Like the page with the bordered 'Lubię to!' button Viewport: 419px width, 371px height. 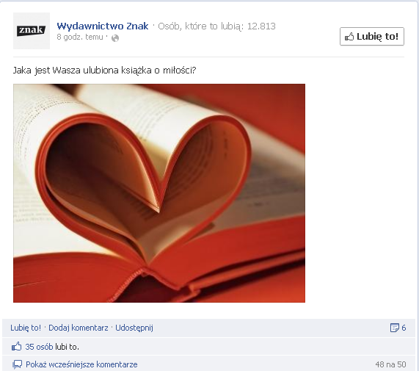[x=372, y=37]
